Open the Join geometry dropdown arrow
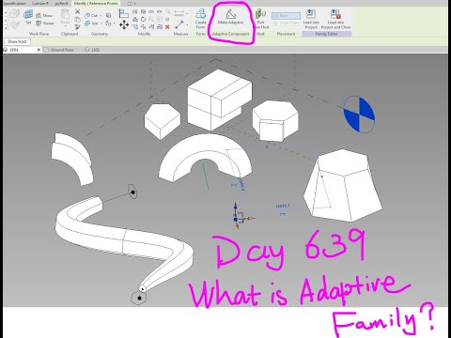451x338 pixels. tap(101, 23)
